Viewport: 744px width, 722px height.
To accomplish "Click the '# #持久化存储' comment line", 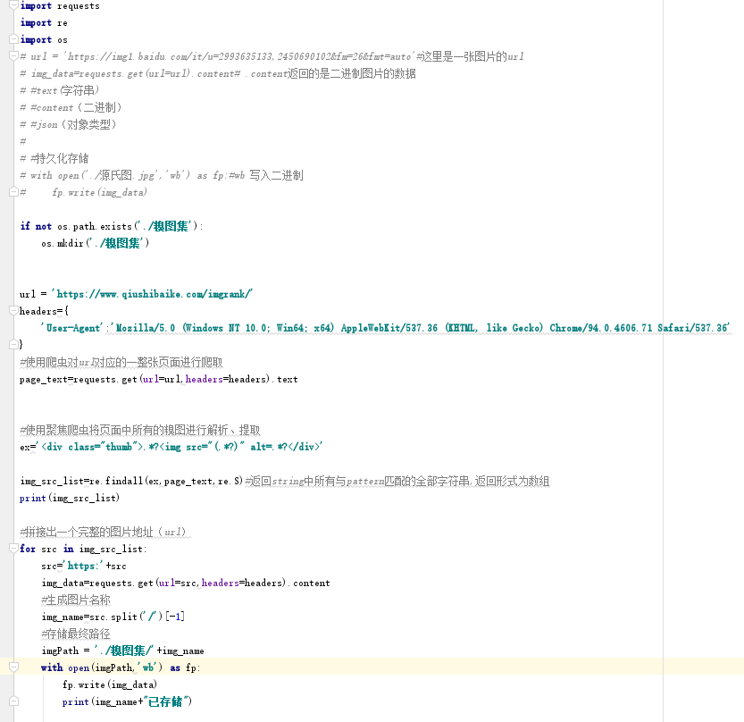I will [x=54, y=158].
